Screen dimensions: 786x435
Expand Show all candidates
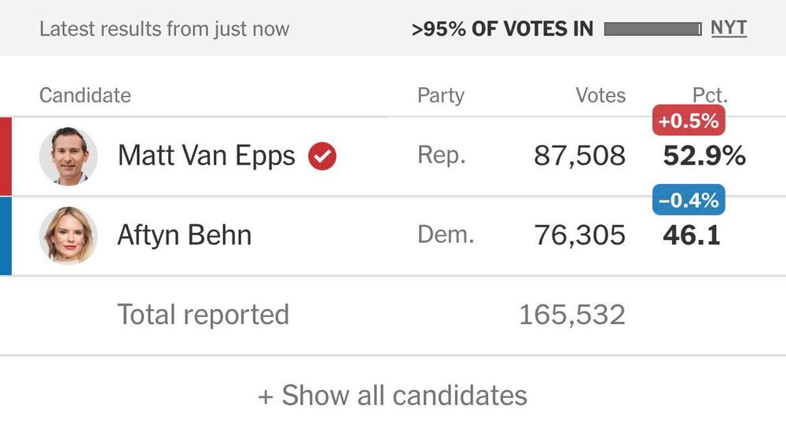[x=392, y=395]
